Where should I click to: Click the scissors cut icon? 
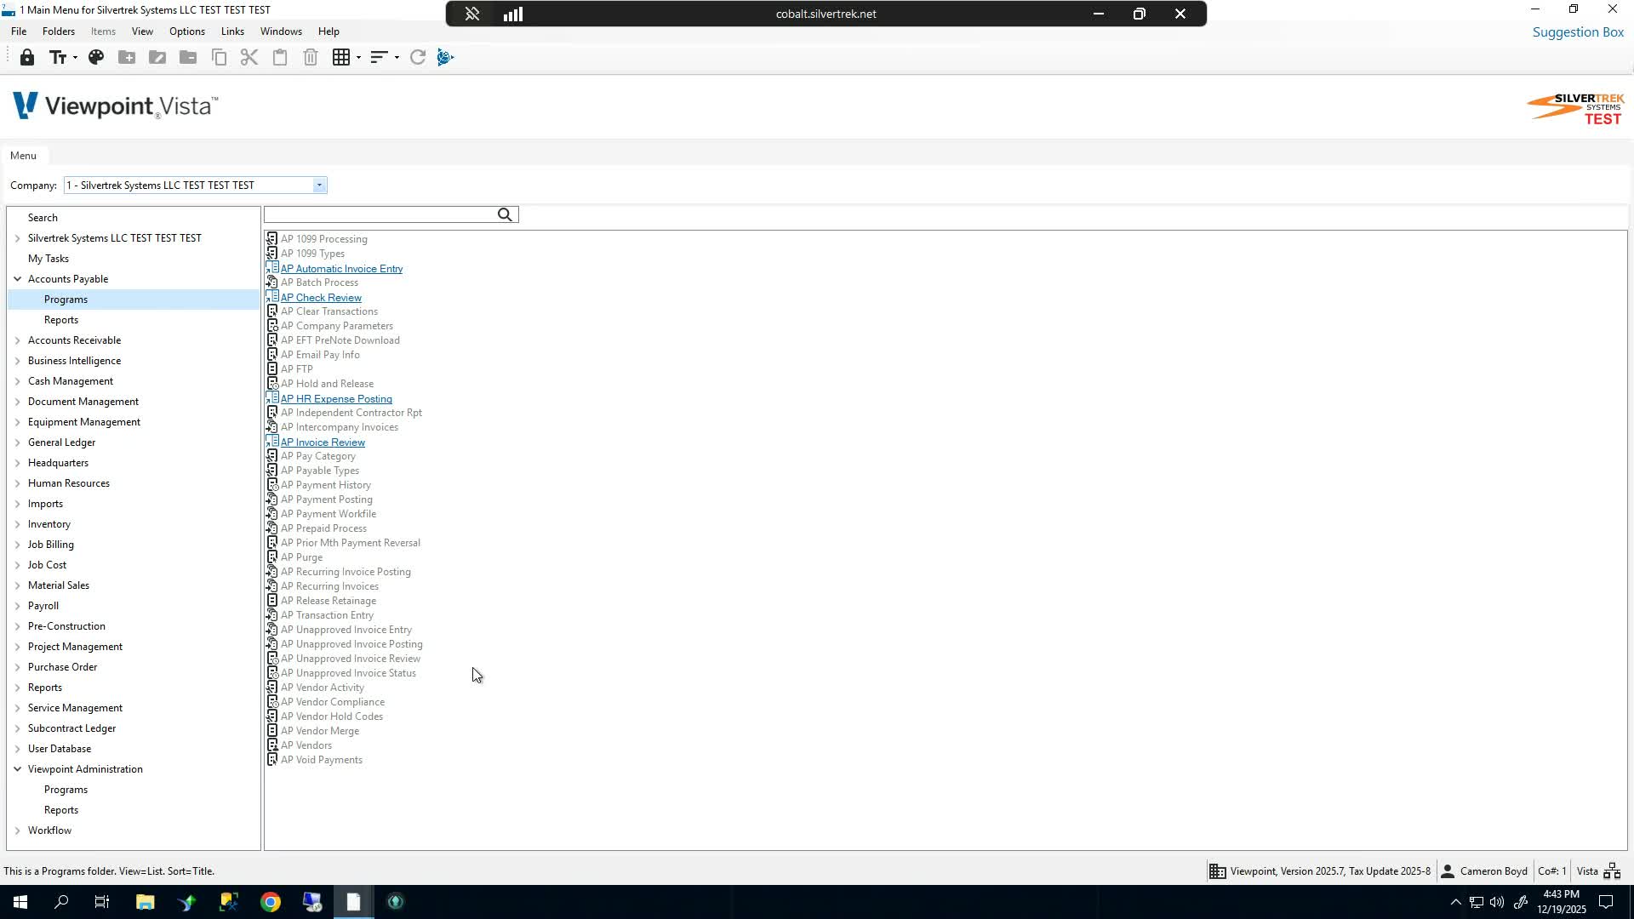249,57
